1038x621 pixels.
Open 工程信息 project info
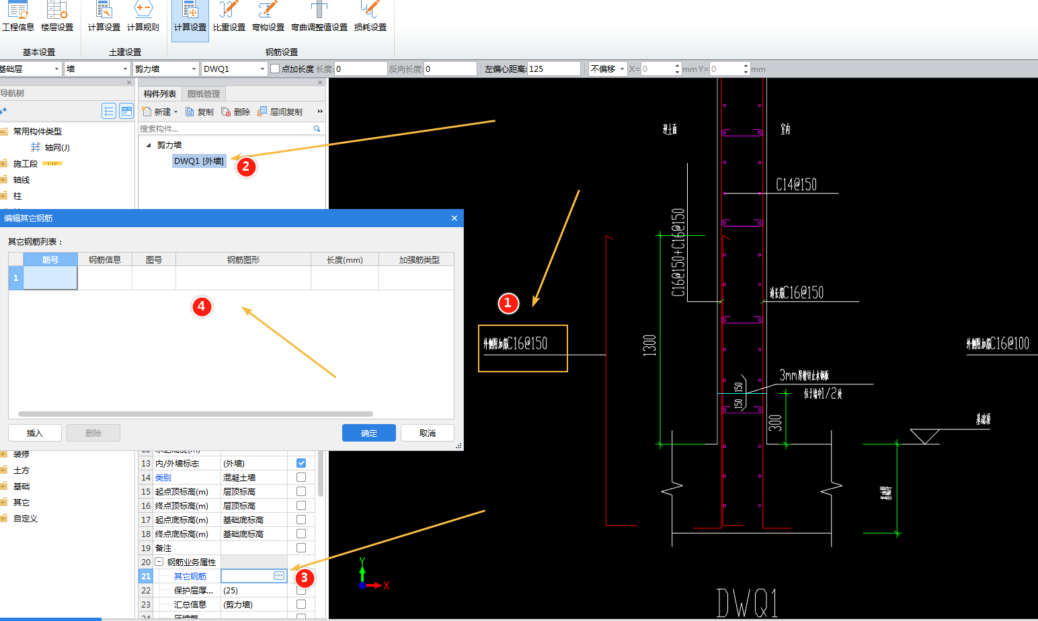tap(17, 17)
